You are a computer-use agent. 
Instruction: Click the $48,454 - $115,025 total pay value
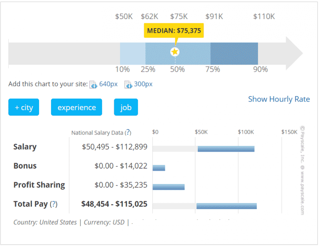(x=115, y=204)
